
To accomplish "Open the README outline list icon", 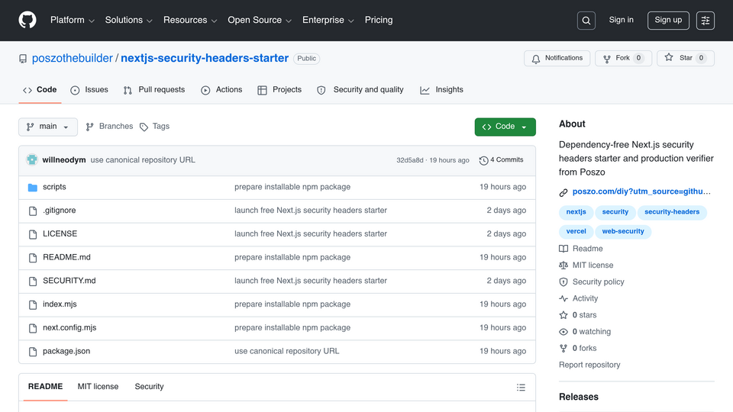I will click(x=521, y=388).
